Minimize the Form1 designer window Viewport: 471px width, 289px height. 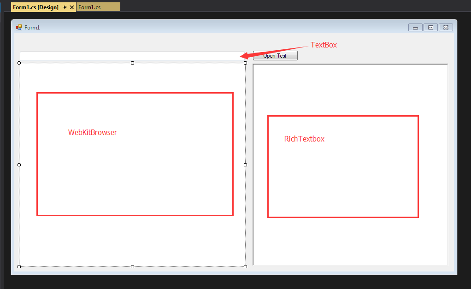point(415,28)
